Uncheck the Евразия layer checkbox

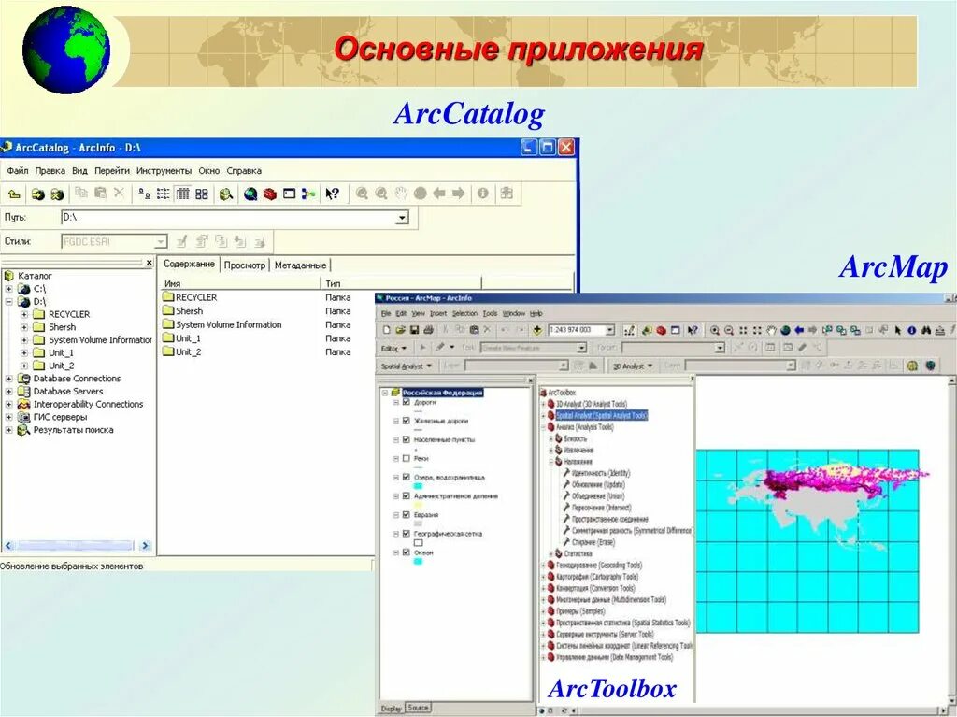(x=406, y=515)
